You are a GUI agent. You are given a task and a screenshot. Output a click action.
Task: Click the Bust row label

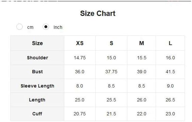tap(37, 72)
